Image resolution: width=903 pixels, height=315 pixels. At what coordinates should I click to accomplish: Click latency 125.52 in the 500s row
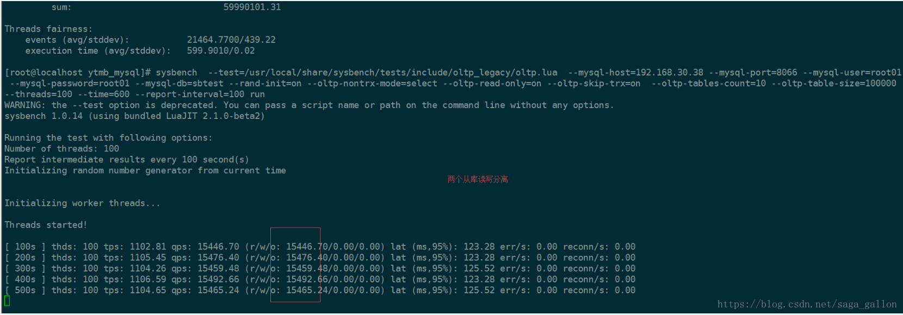(x=479, y=290)
